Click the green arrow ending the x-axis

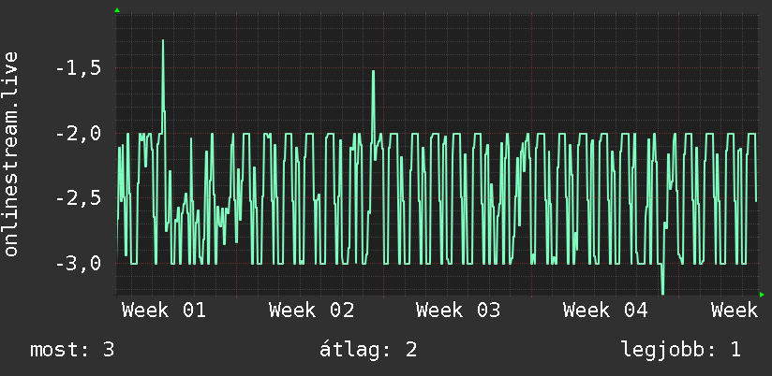(x=762, y=295)
